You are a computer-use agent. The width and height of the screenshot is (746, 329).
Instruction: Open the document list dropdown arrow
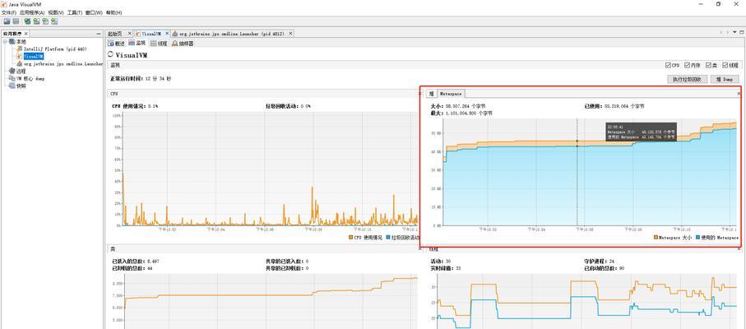point(733,32)
